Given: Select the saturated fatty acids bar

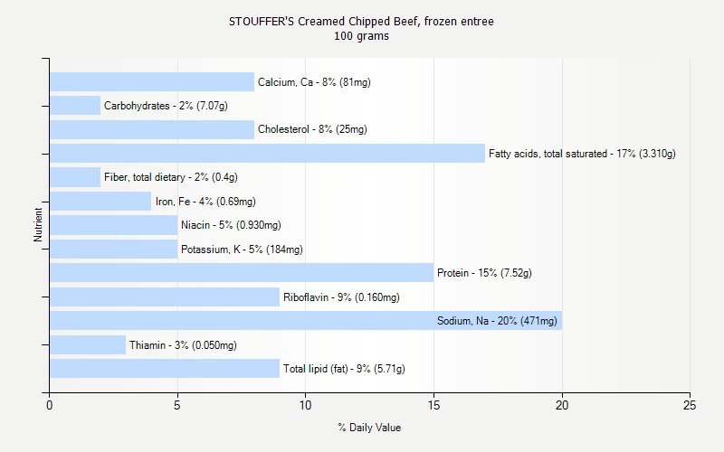Looking at the screenshot, I should click(x=267, y=153).
